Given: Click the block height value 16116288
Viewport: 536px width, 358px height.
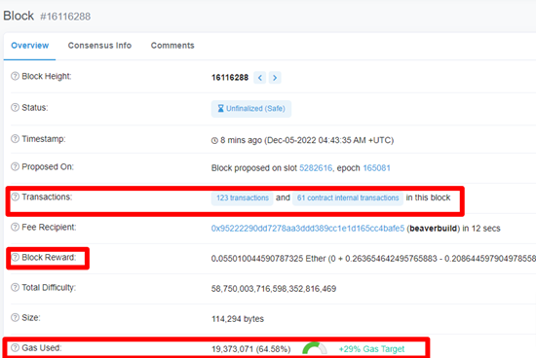Looking at the screenshot, I should [x=230, y=78].
